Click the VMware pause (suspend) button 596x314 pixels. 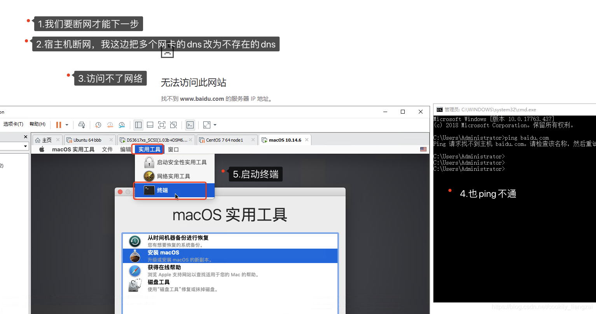(x=59, y=125)
